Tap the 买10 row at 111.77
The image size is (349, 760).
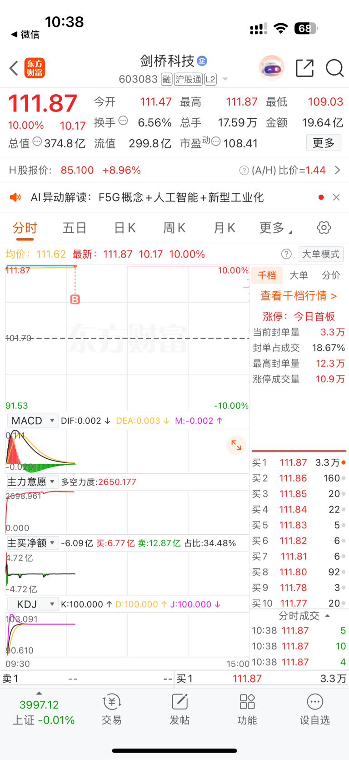299,603
